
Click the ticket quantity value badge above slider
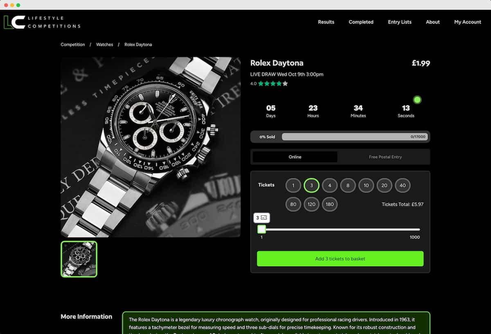261,218
